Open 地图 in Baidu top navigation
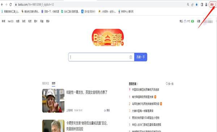The image size is (217, 132). pyautogui.click(x=18, y=21)
